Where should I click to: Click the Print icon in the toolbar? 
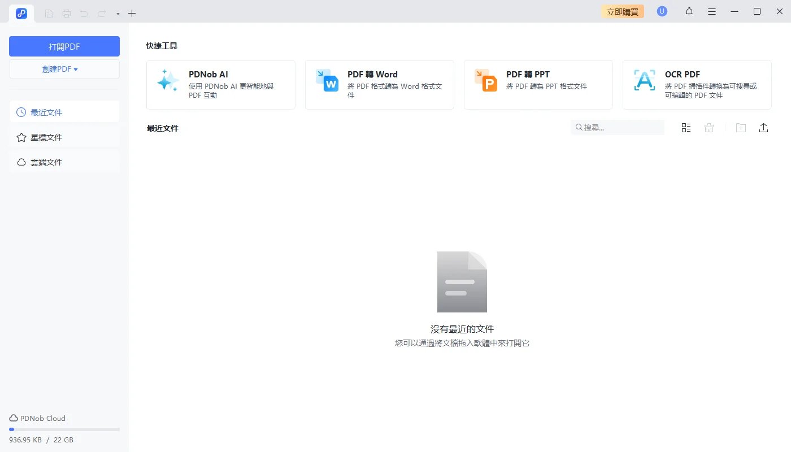65,13
